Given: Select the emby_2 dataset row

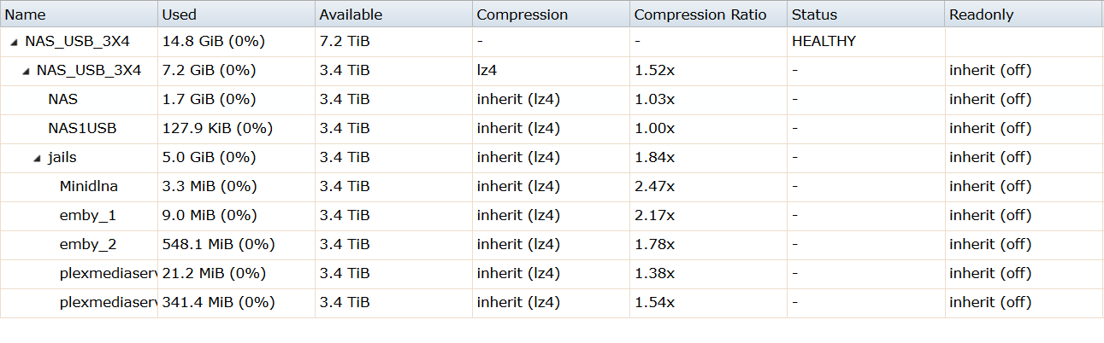Looking at the screenshot, I should coord(88,244).
